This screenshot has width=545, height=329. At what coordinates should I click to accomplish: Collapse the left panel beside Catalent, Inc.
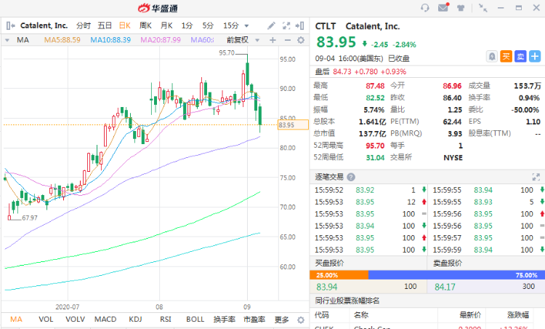coord(10,25)
